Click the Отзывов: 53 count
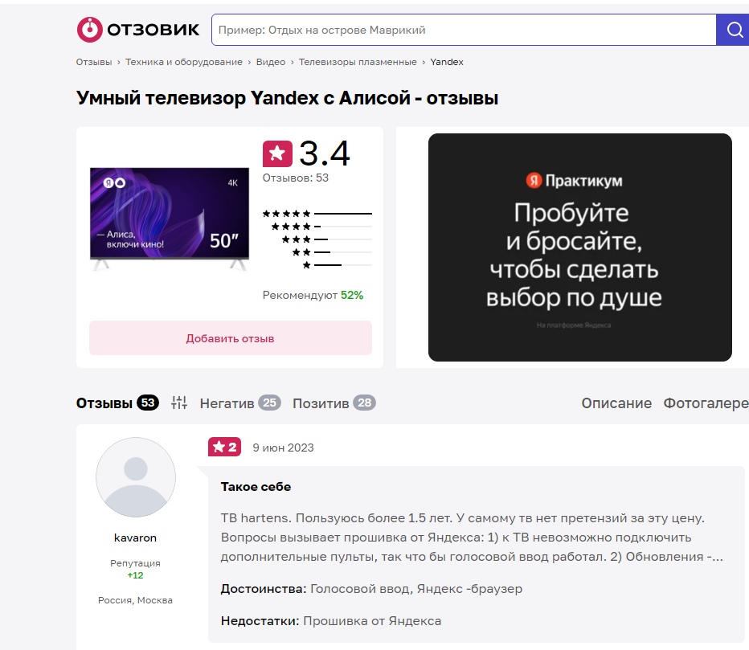This screenshot has width=749, height=650. [x=296, y=178]
